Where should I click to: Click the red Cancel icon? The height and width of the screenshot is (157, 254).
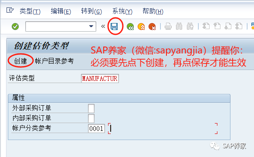152,27
